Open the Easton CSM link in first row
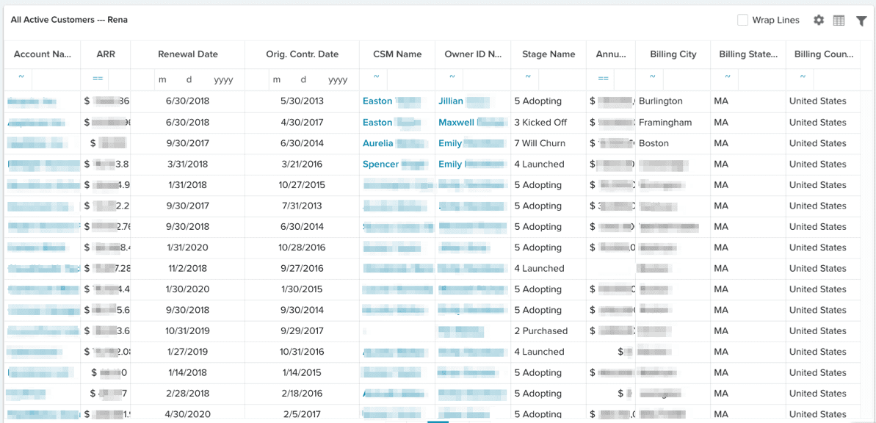The width and height of the screenshot is (876, 423). 377,101
